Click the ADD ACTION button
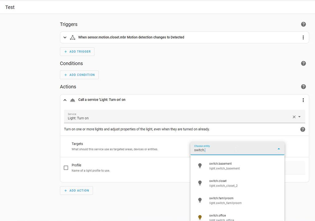 coord(76,190)
